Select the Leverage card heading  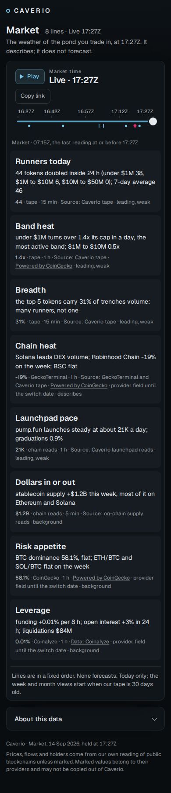33,610
